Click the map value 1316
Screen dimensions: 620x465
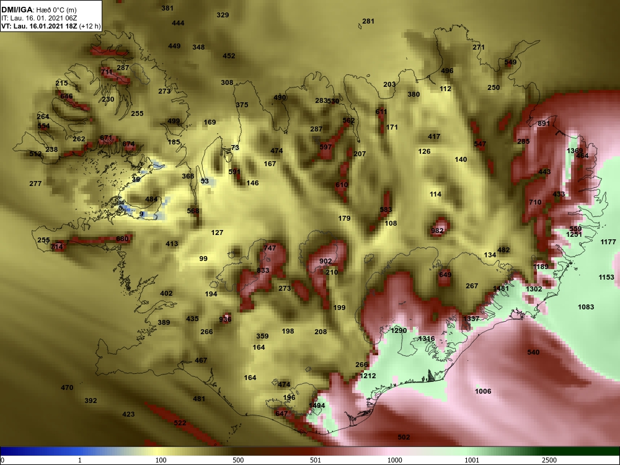[x=427, y=339]
